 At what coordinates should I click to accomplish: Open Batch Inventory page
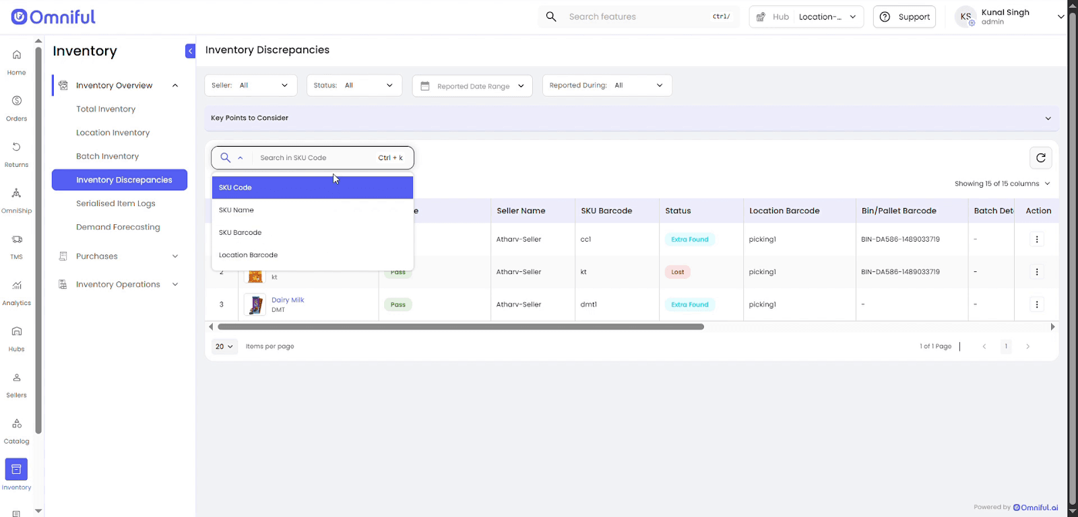(x=107, y=156)
